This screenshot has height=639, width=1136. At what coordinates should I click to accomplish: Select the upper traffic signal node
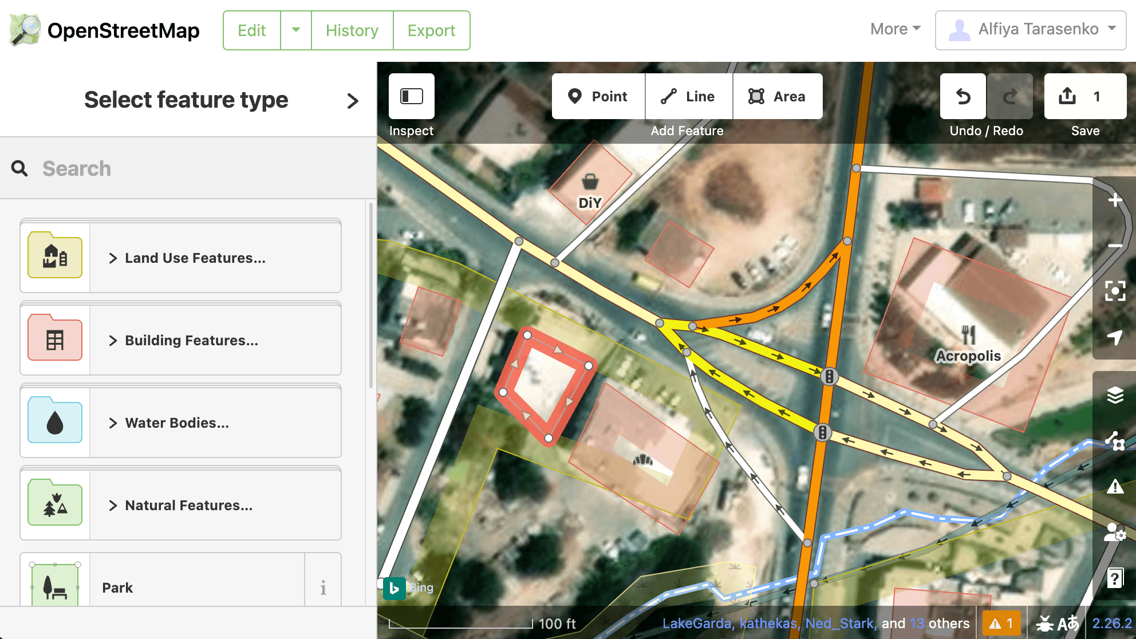coord(829,377)
